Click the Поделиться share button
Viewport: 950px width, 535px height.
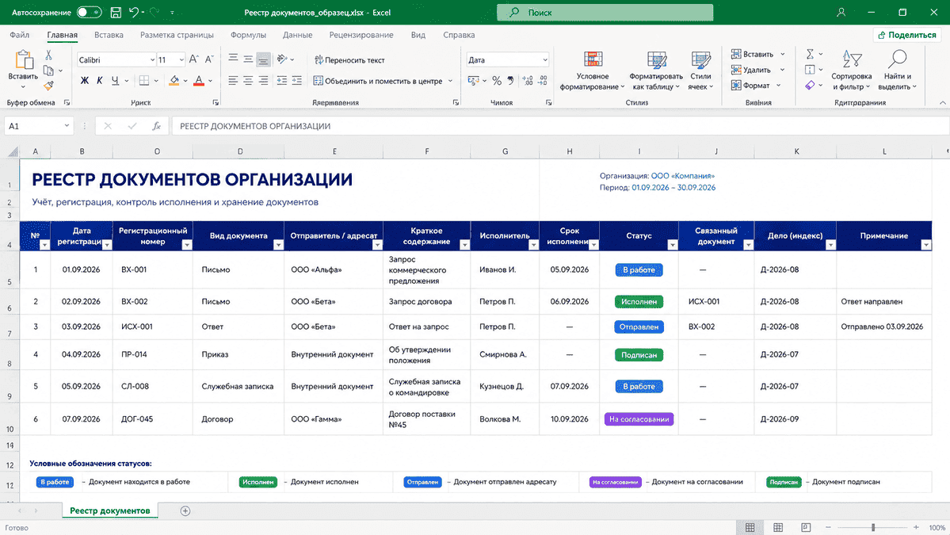(907, 35)
